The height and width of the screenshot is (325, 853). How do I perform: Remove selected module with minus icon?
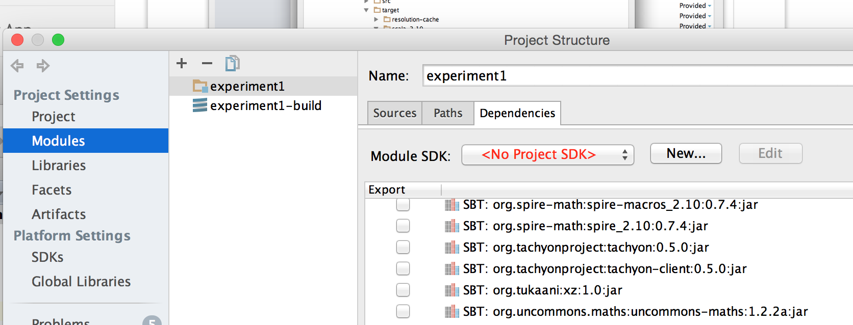pyautogui.click(x=207, y=63)
